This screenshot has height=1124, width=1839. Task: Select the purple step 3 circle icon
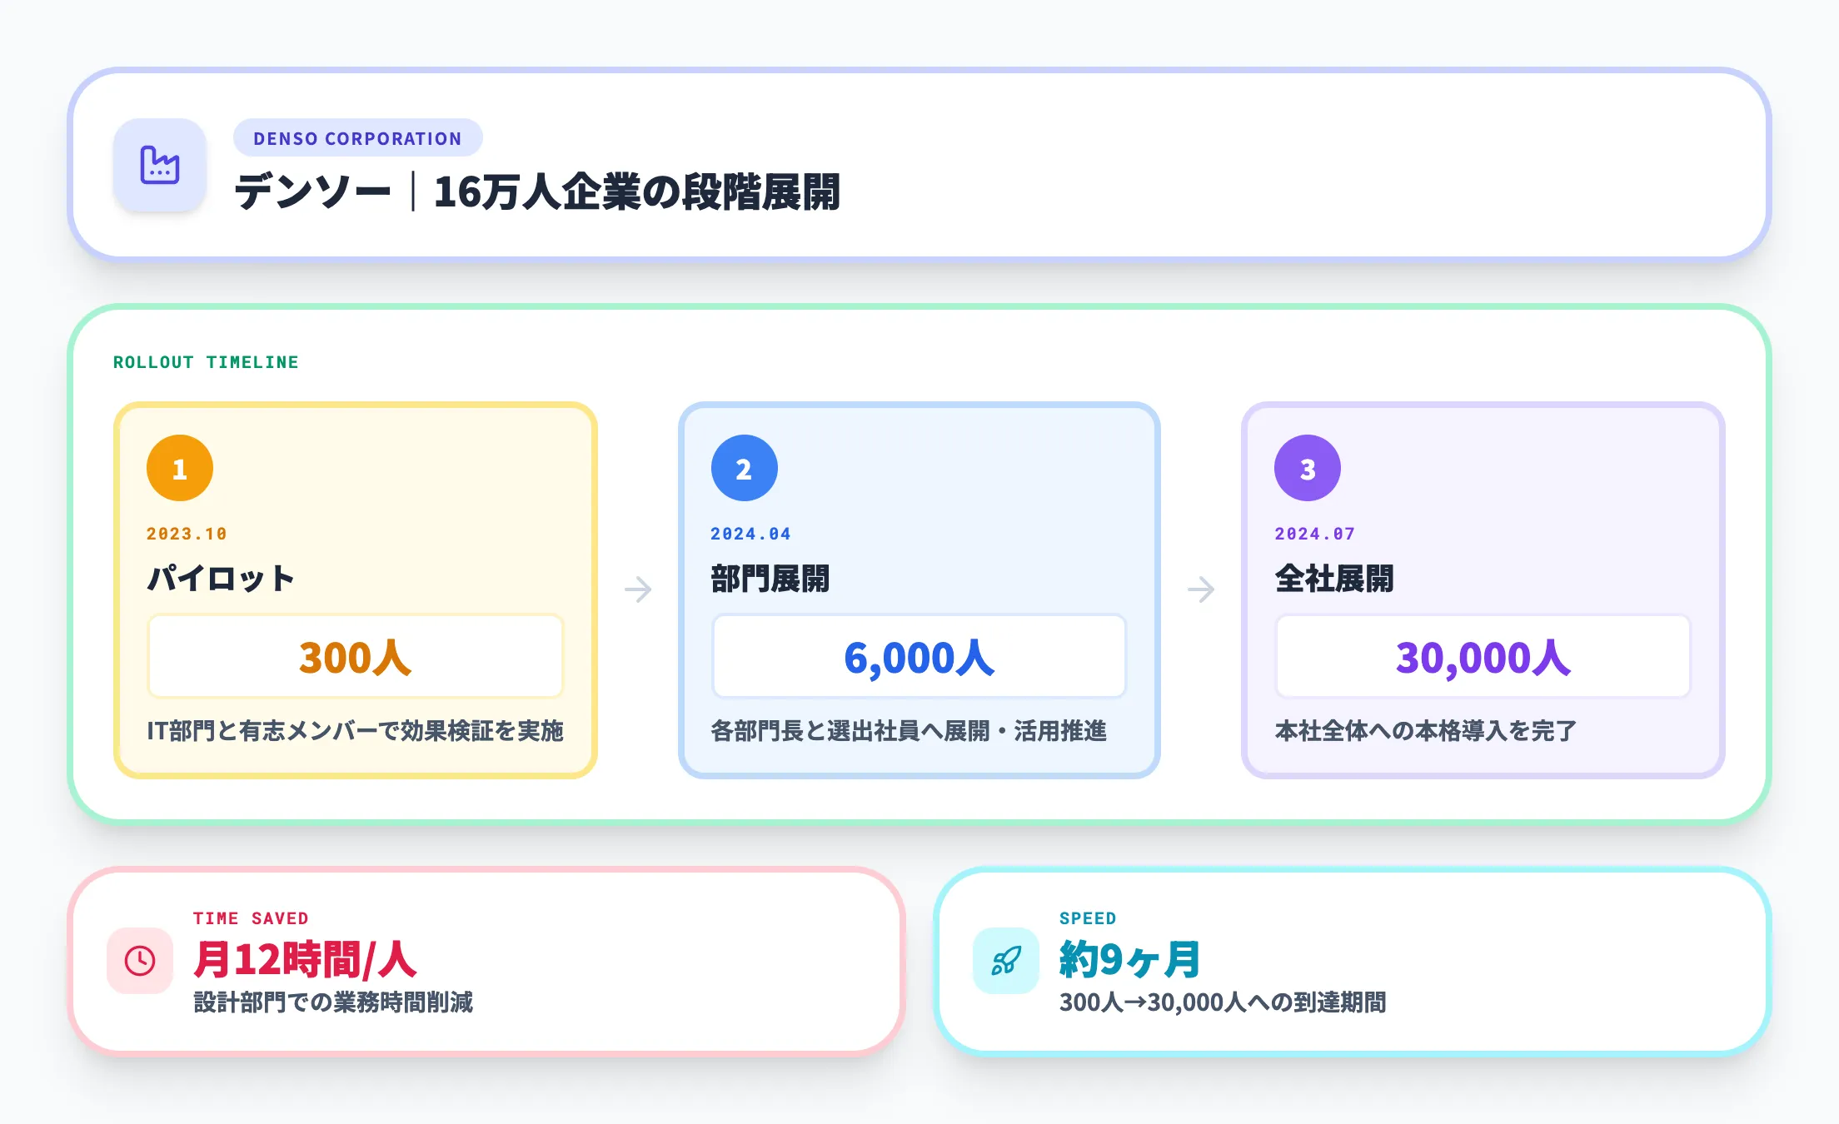click(1308, 467)
